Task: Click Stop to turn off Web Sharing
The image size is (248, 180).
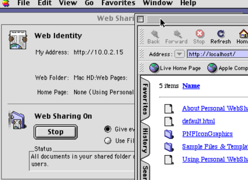Action: click(56, 132)
